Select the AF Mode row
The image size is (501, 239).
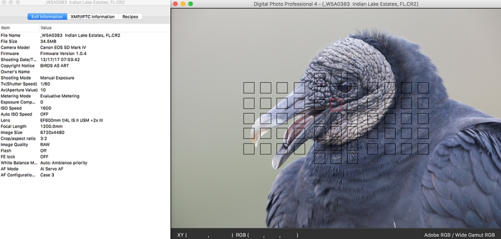(x=85, y=168)
